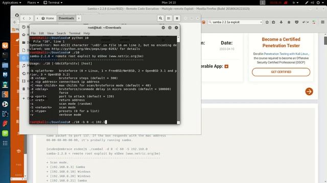Click the '[192.168.0.3] Samba' line

pyautogui.click(x=66, y=167)
